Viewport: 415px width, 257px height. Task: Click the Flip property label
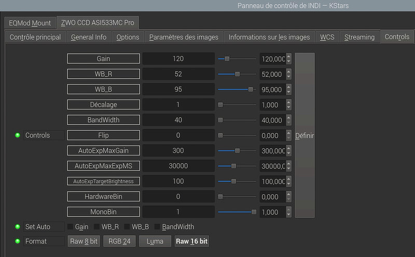tap(103, 135)
